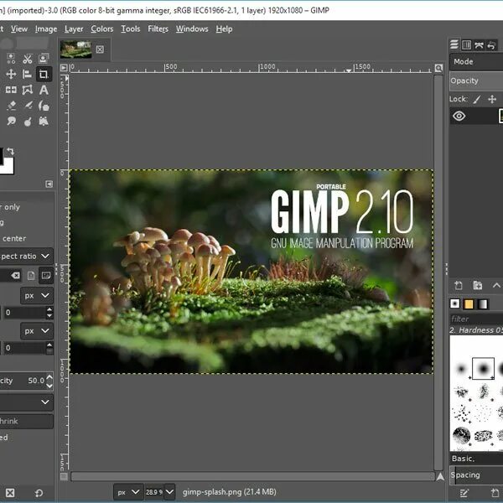This screenshot has height=503, width=503.
Task: Toggle lock pixels paintbrush icon
Action: tap(477, 100)
